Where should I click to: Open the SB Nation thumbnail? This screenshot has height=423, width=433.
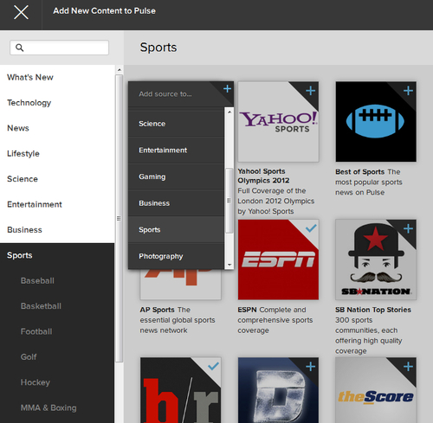376,260
